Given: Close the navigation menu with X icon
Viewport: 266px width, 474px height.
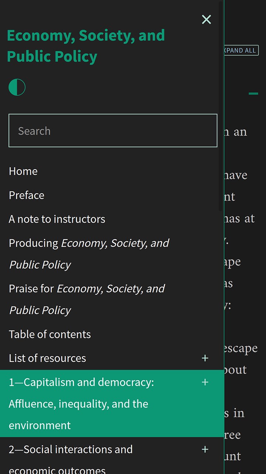Looking at the screenshot, I should pos(207,20).
